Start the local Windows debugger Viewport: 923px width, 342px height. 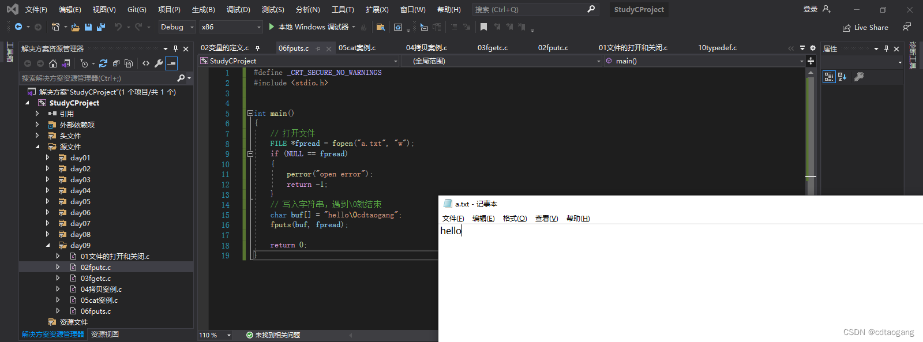[308, 27]
